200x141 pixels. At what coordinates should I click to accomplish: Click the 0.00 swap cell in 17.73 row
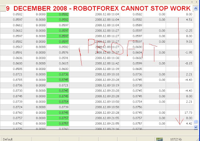click(x=162, y=113)
